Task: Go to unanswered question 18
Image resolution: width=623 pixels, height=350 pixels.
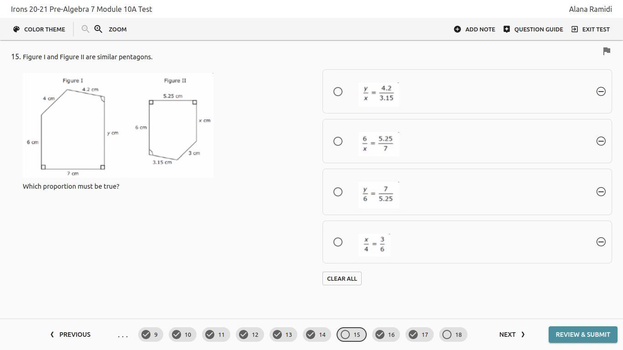Action: point(452,335)
